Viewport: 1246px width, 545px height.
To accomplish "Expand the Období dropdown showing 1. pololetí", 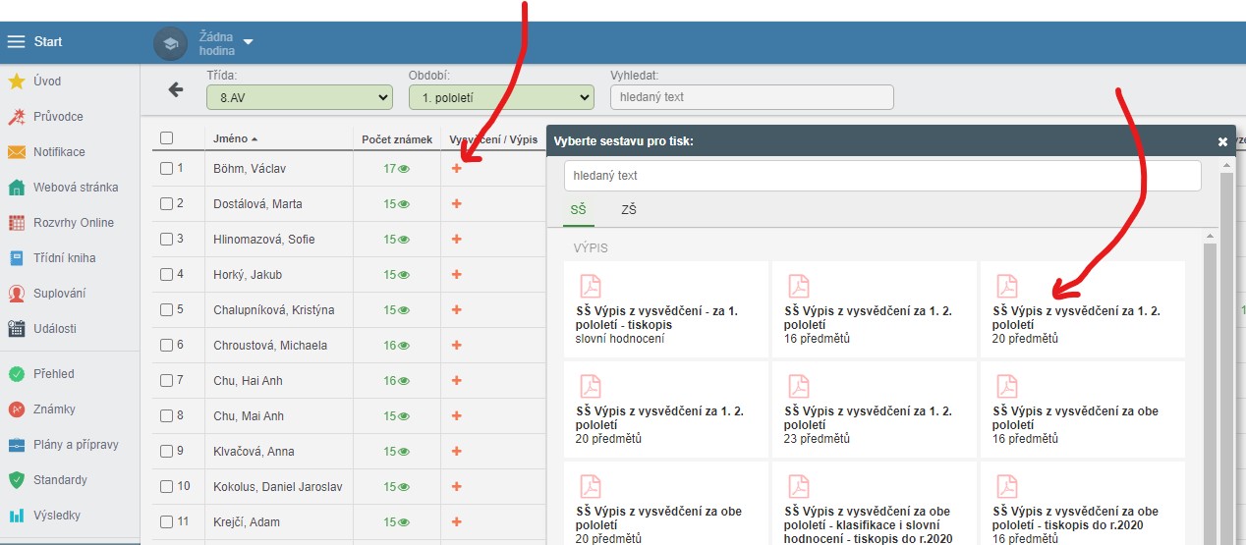I will (501, 97).
